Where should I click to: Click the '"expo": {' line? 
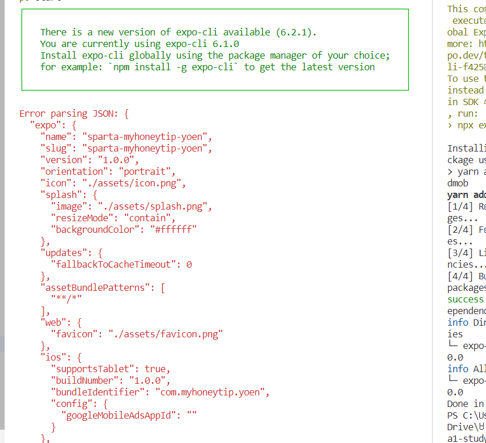(53, 125)
